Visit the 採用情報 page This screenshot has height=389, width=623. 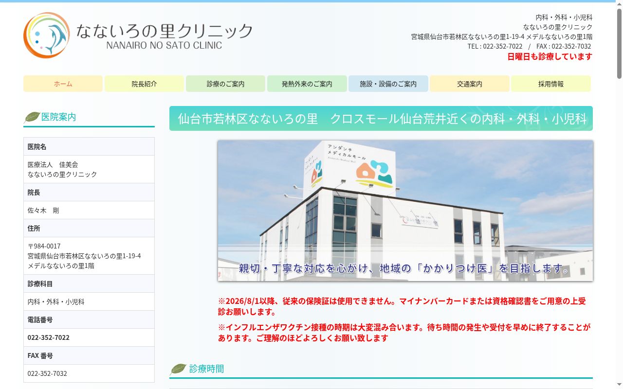551,84
